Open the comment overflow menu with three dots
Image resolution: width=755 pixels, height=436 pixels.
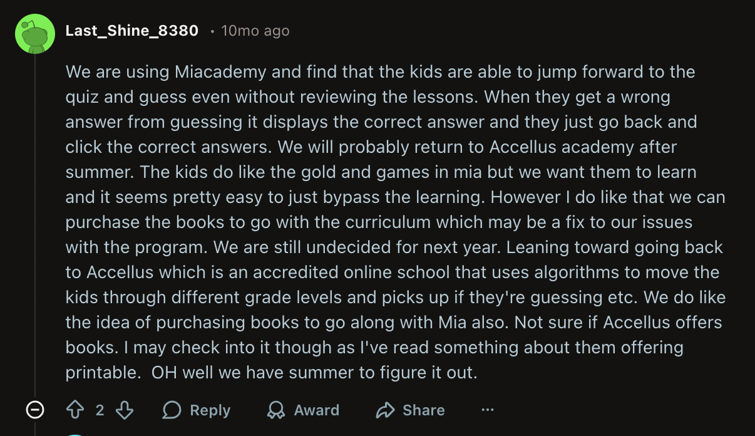[487, 410]
